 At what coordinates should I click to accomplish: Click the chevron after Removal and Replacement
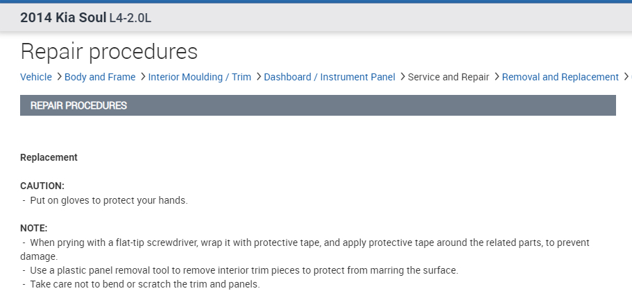[626, 77]
